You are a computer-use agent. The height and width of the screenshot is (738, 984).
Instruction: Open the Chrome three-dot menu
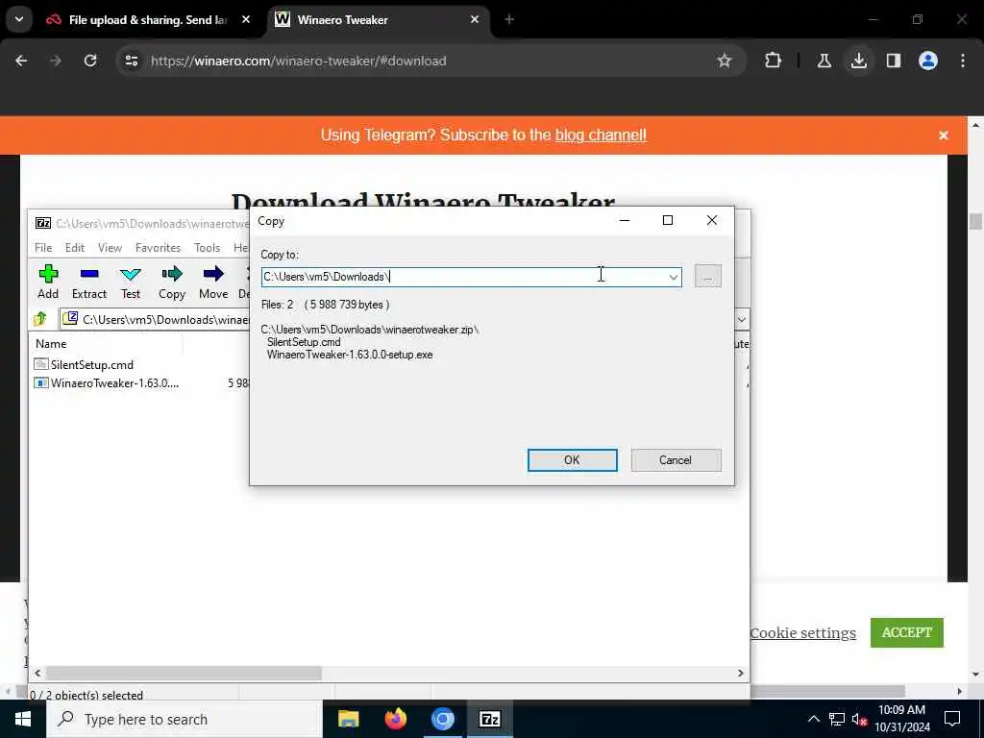coord(963,61)
